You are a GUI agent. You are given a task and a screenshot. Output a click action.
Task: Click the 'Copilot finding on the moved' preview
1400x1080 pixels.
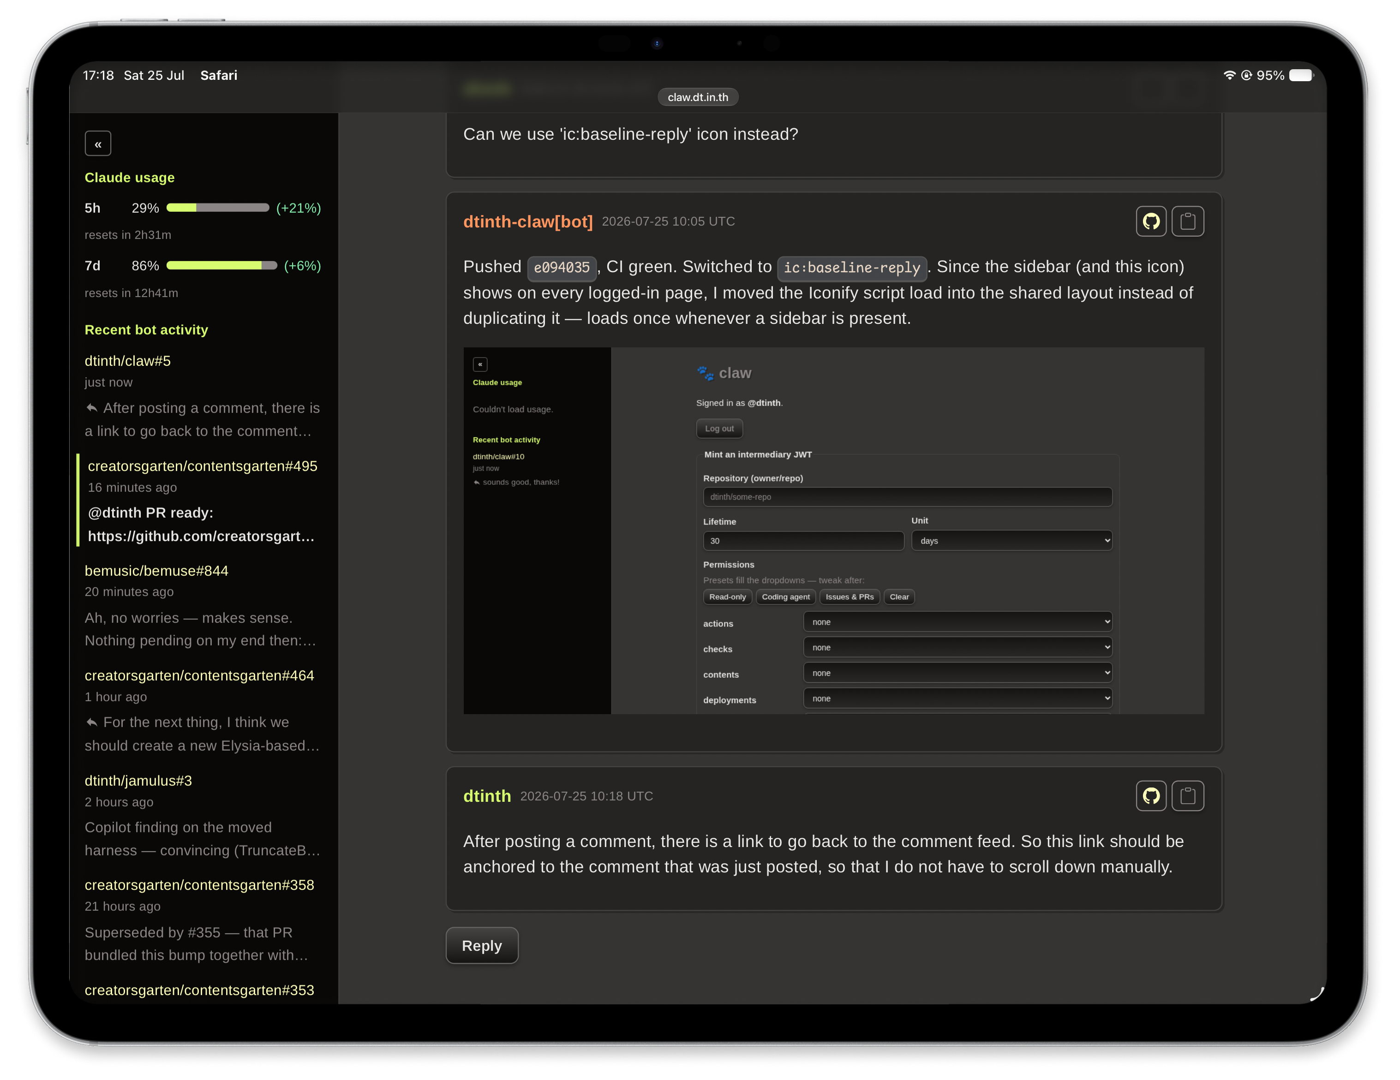pos(202,839)
